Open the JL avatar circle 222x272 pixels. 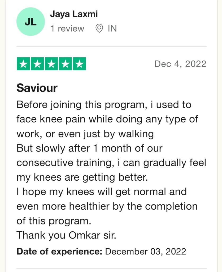pyautogui.click(x=31, y=22)
